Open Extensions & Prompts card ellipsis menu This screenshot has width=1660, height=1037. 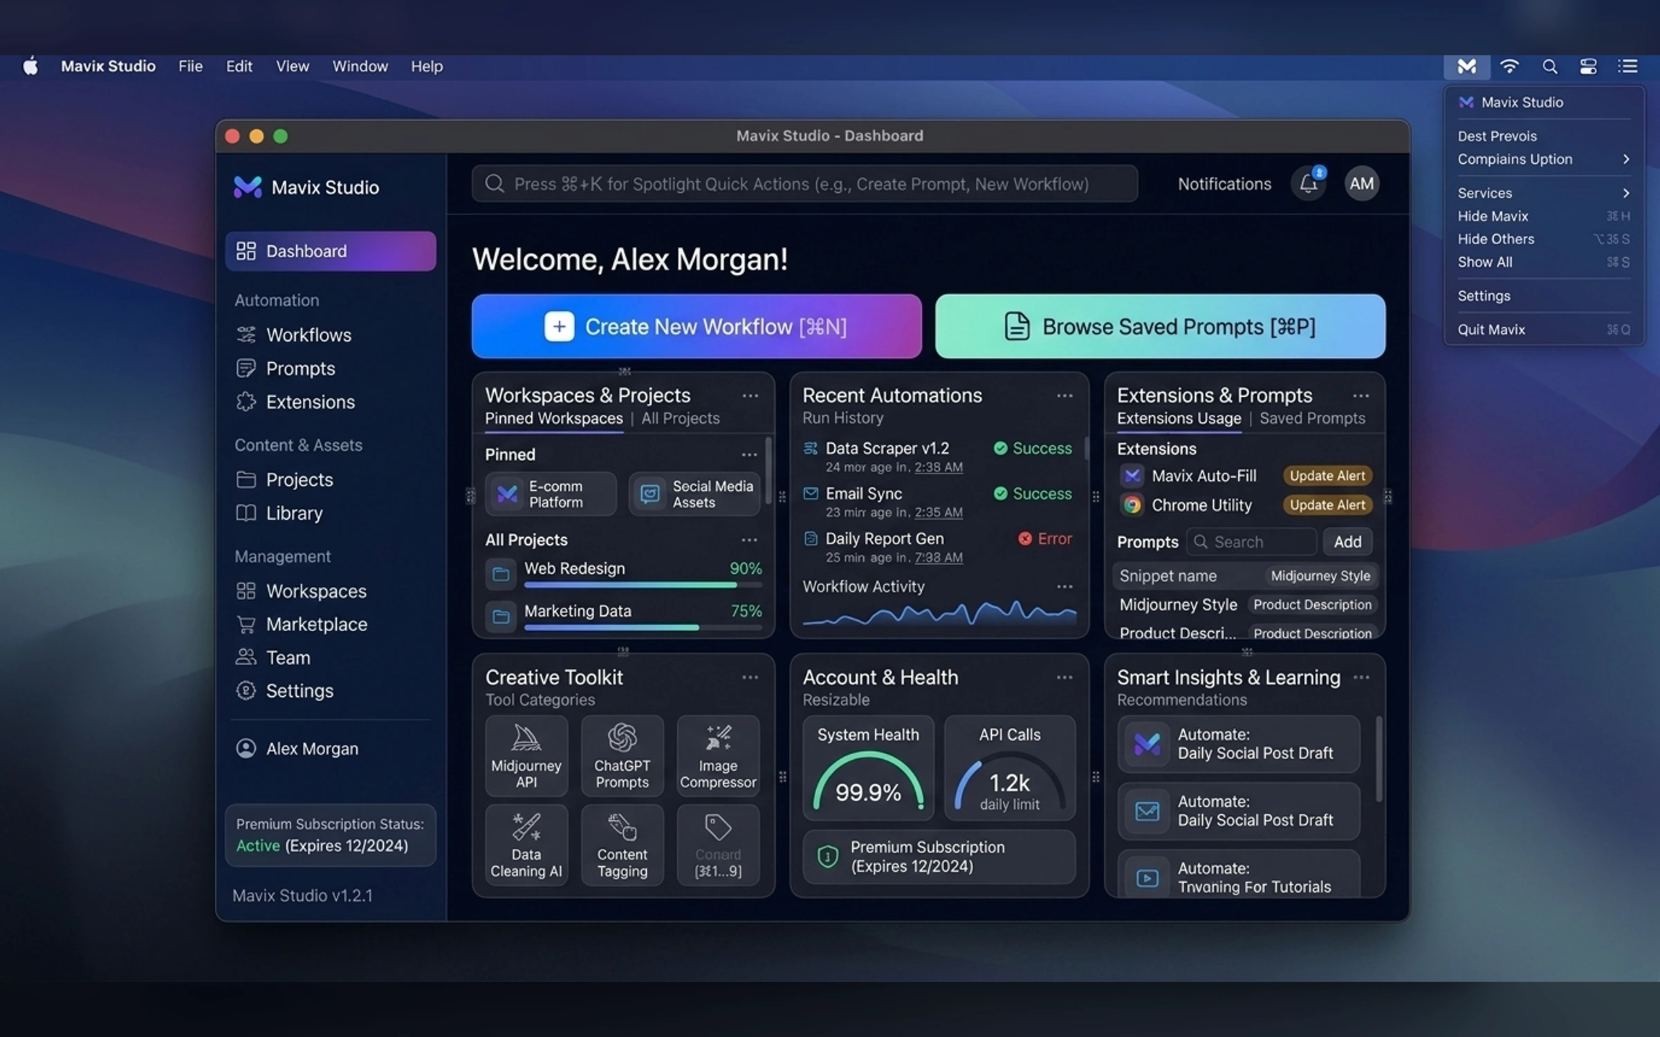coord(1361,396)
